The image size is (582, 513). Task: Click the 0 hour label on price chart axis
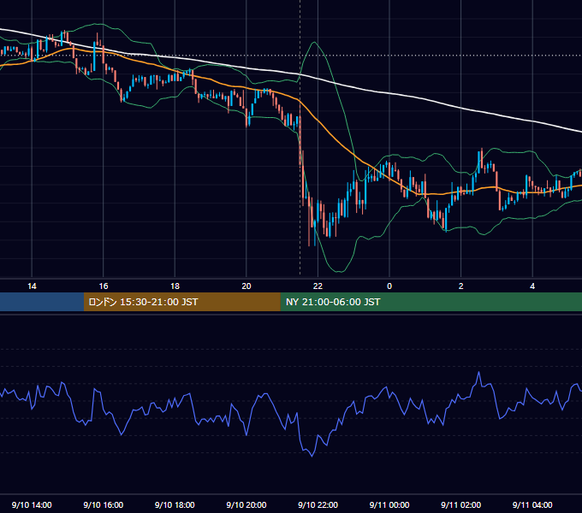389,286
